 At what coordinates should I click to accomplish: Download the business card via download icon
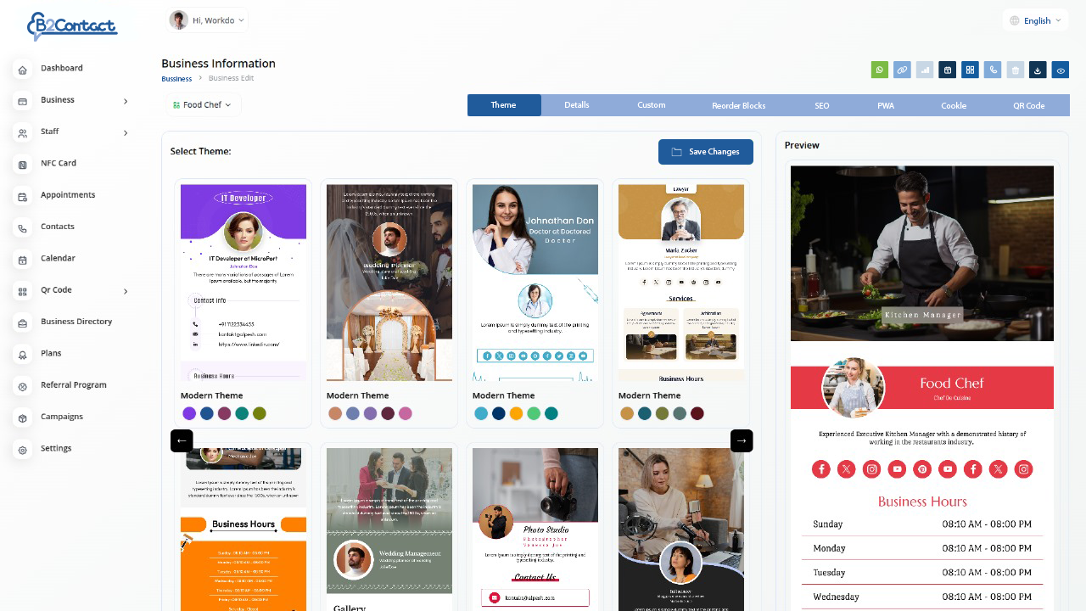(1038, 70)
